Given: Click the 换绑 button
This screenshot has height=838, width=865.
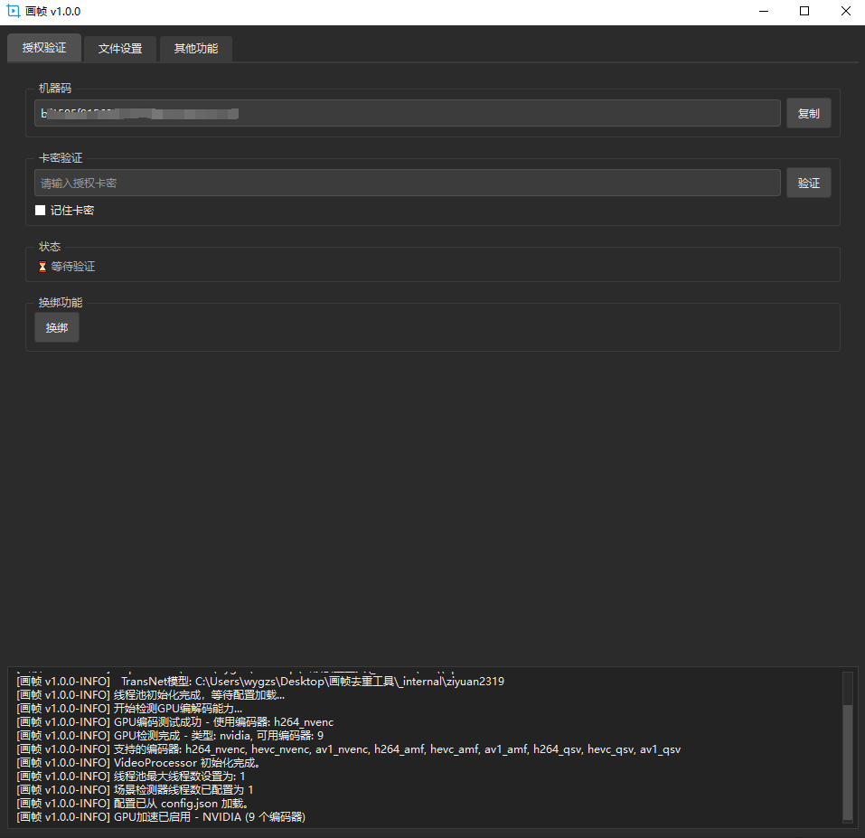Looking at the screenshot, I should tap(57, 328).
